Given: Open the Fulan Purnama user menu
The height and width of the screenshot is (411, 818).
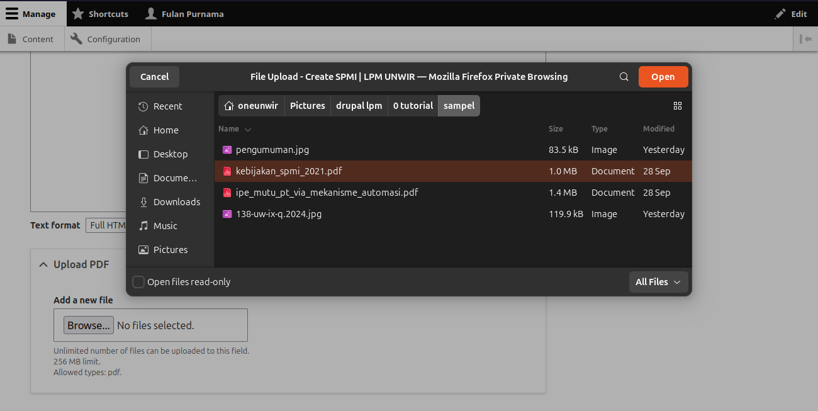Looking at the screenshot, I should click(184, 13).
